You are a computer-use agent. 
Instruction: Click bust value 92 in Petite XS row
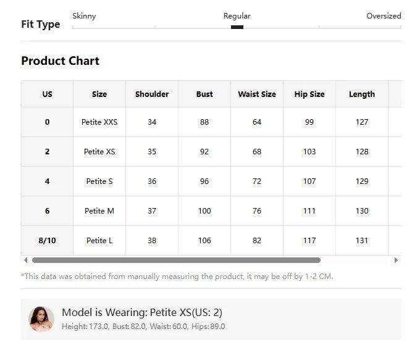[x=204, y=152]
